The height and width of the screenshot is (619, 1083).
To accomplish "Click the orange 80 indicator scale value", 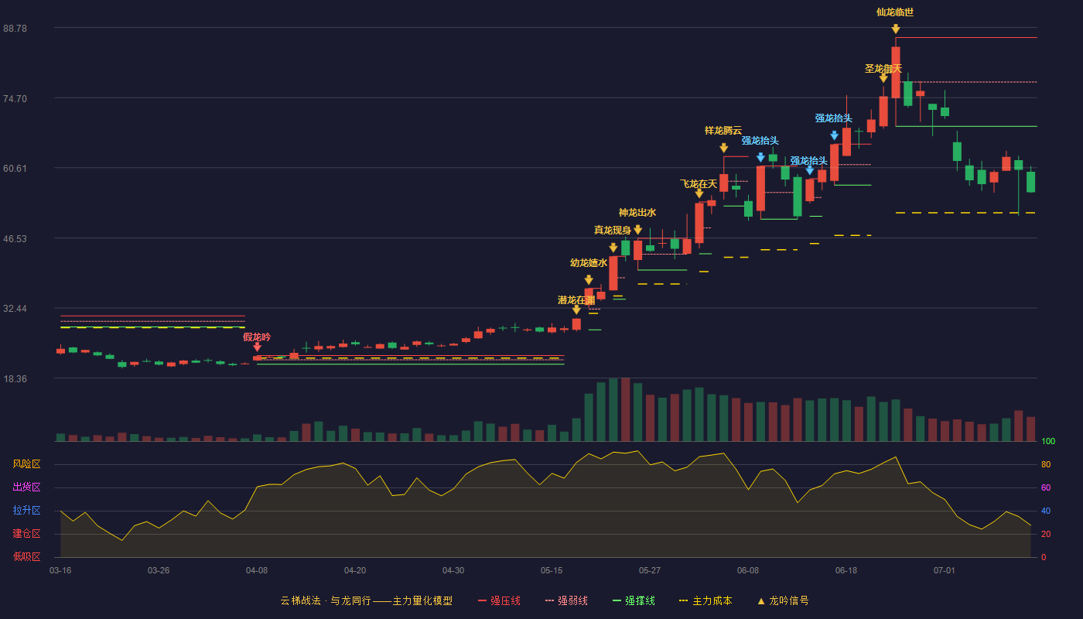I will click(x=1045, y=464).
